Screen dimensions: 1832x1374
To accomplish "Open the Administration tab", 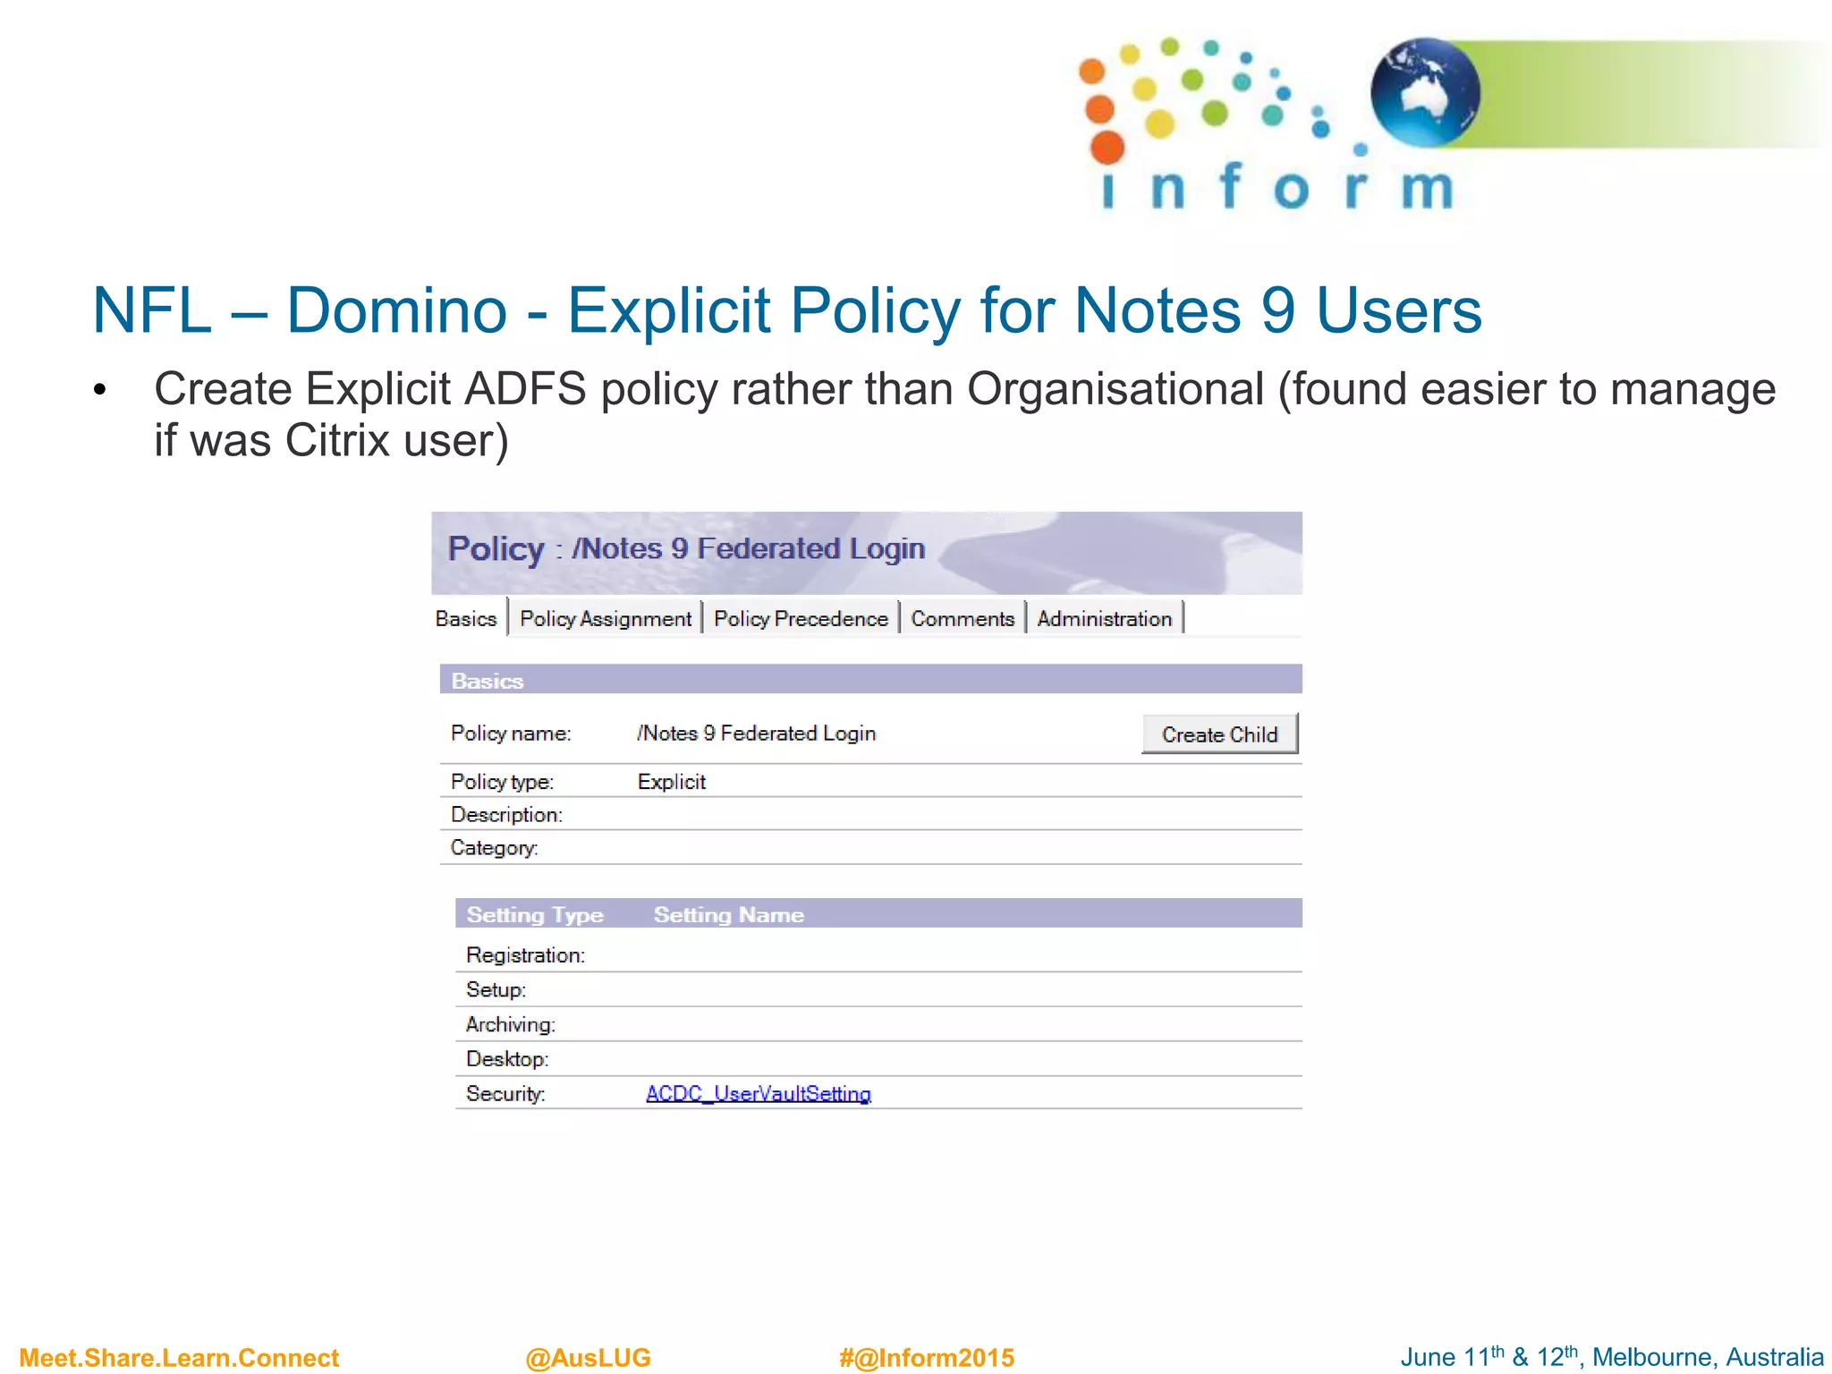I will [1105, 618].
